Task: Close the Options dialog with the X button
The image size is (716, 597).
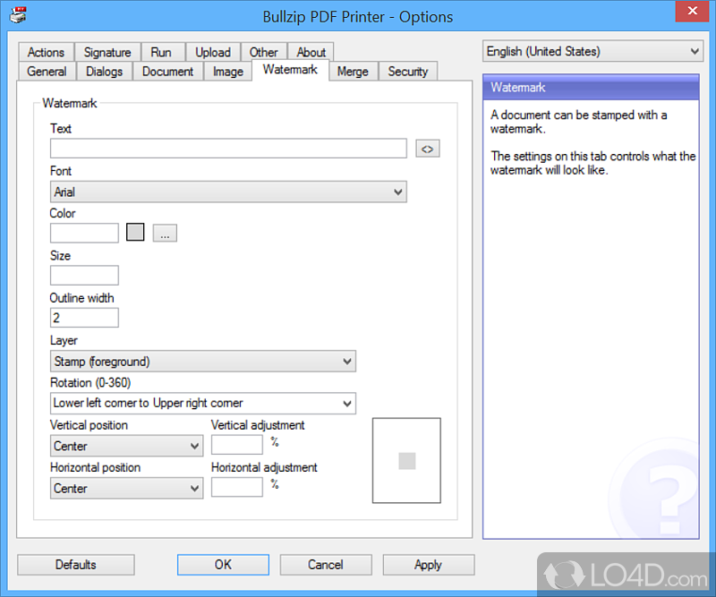Action: point(692,11)
